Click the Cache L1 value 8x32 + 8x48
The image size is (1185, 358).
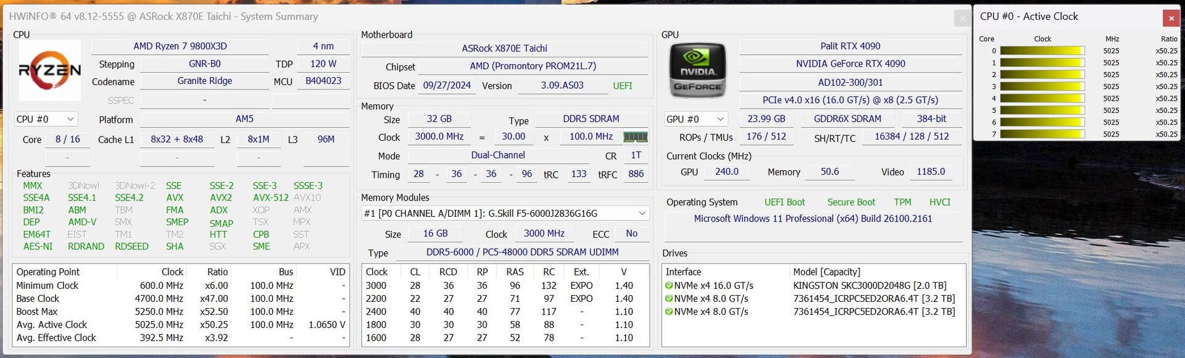click(x=177, y=139)
